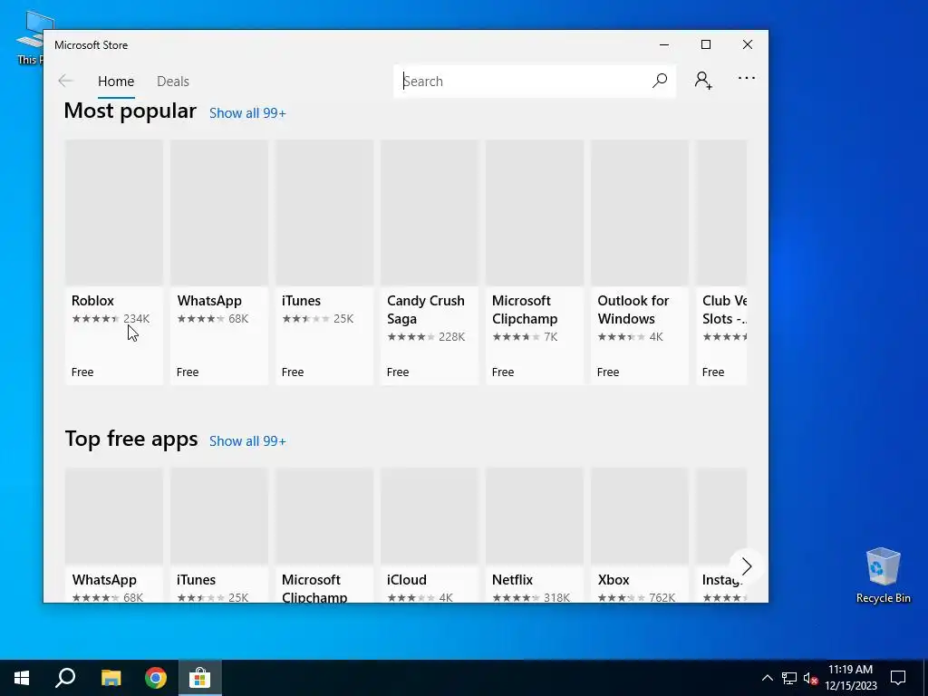
Task: Launch Google Chrome from taskbar
Action: coord(156,678)
